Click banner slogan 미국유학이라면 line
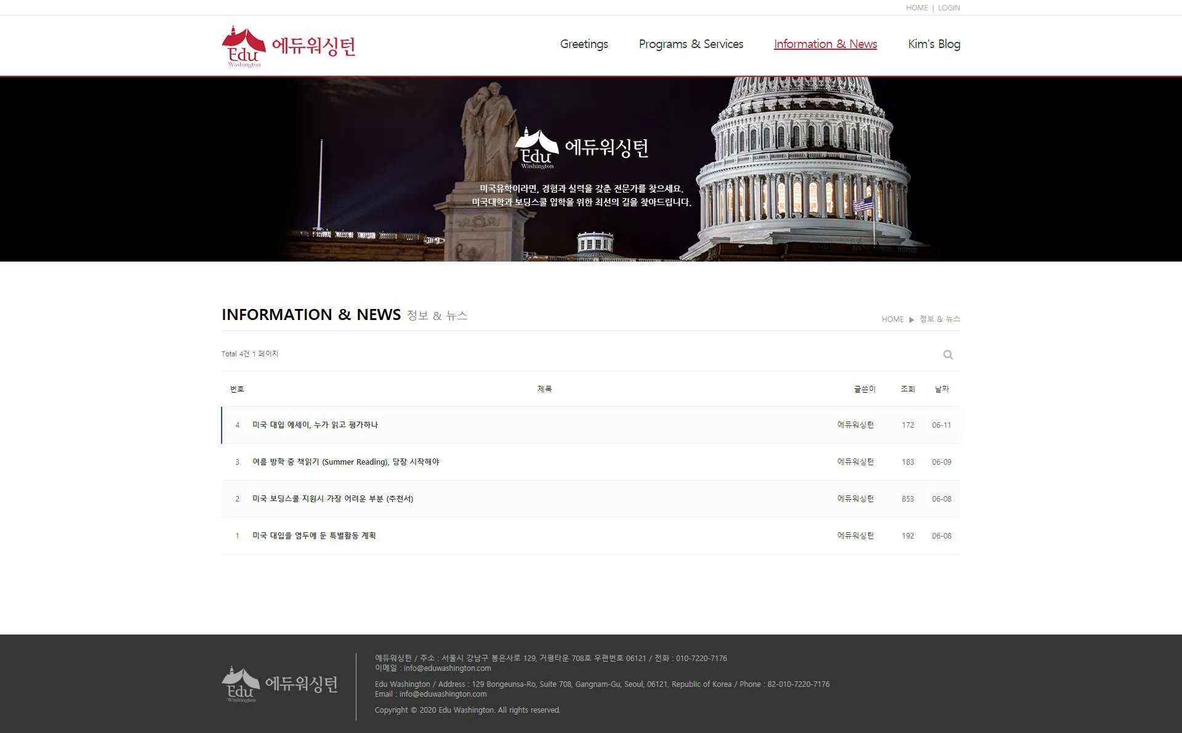This screenshot has height=733, width=1182. [582, 189]
